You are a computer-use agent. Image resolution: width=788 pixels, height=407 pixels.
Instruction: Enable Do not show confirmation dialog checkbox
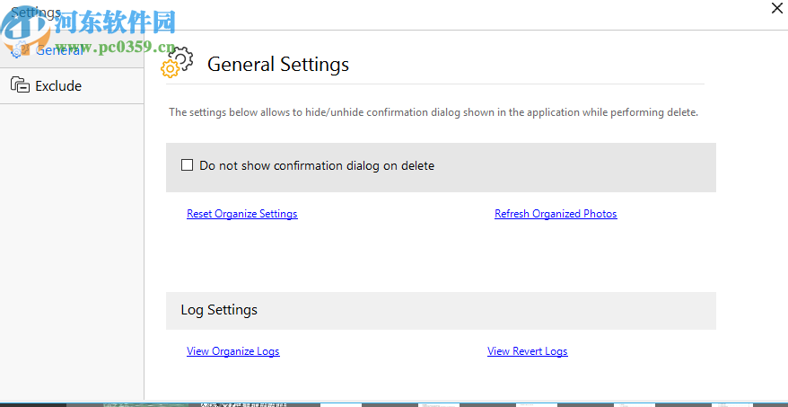[x=188, y=165]
